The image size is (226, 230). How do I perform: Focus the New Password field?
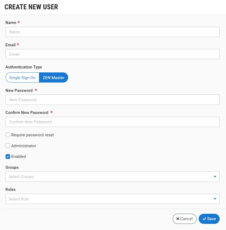click(x=112, y=100)
